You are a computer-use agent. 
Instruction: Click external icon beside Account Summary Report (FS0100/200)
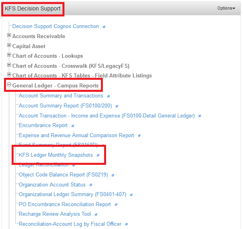click(x=117, y=106)
